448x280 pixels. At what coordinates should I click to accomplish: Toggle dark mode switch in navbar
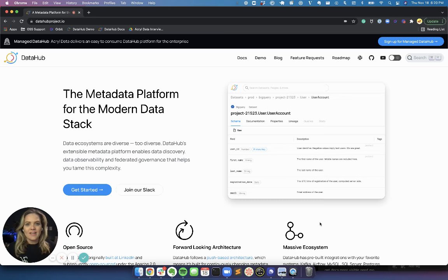395,58
